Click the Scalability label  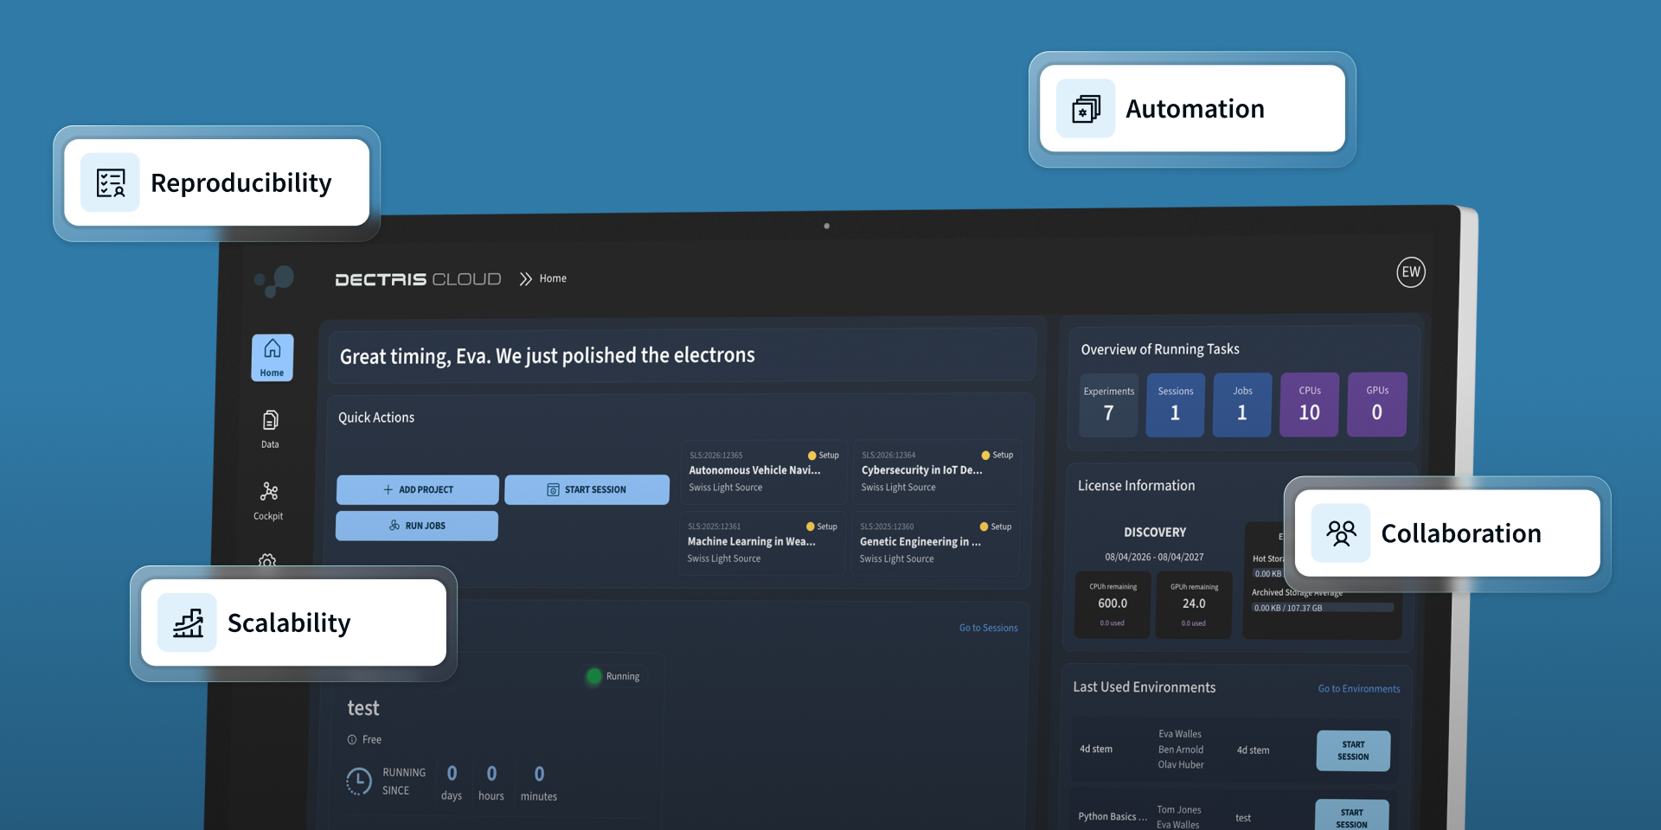(x=289, y=622)
